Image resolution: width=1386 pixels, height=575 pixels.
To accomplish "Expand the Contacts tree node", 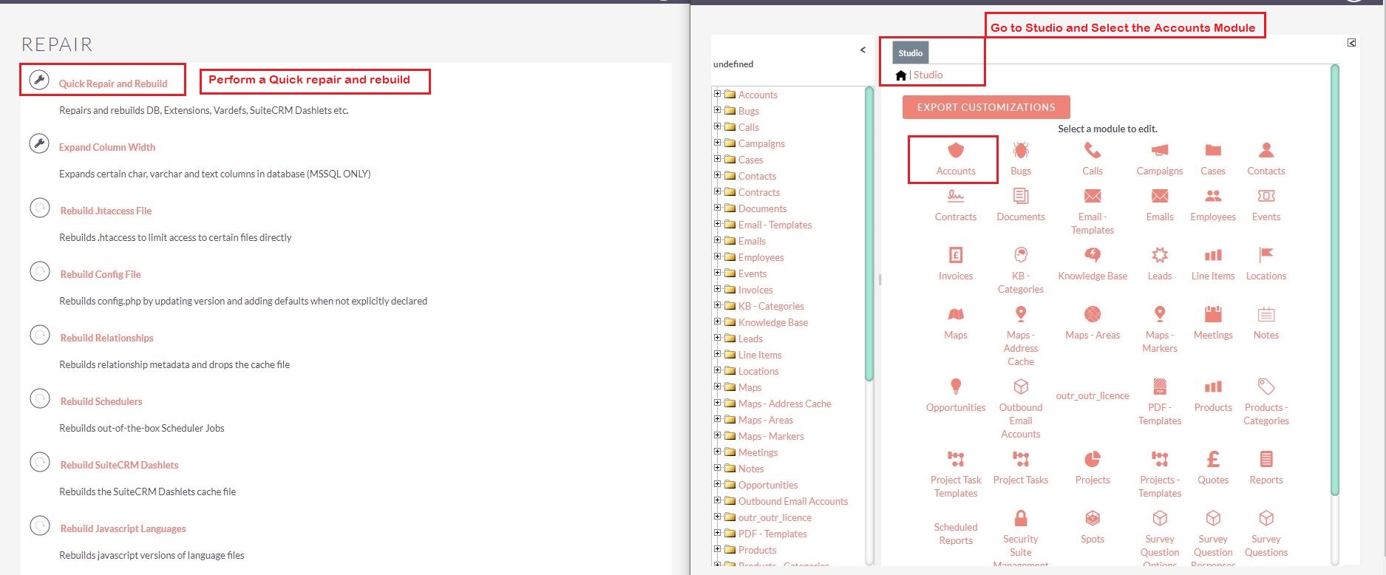I will point(717,175).
